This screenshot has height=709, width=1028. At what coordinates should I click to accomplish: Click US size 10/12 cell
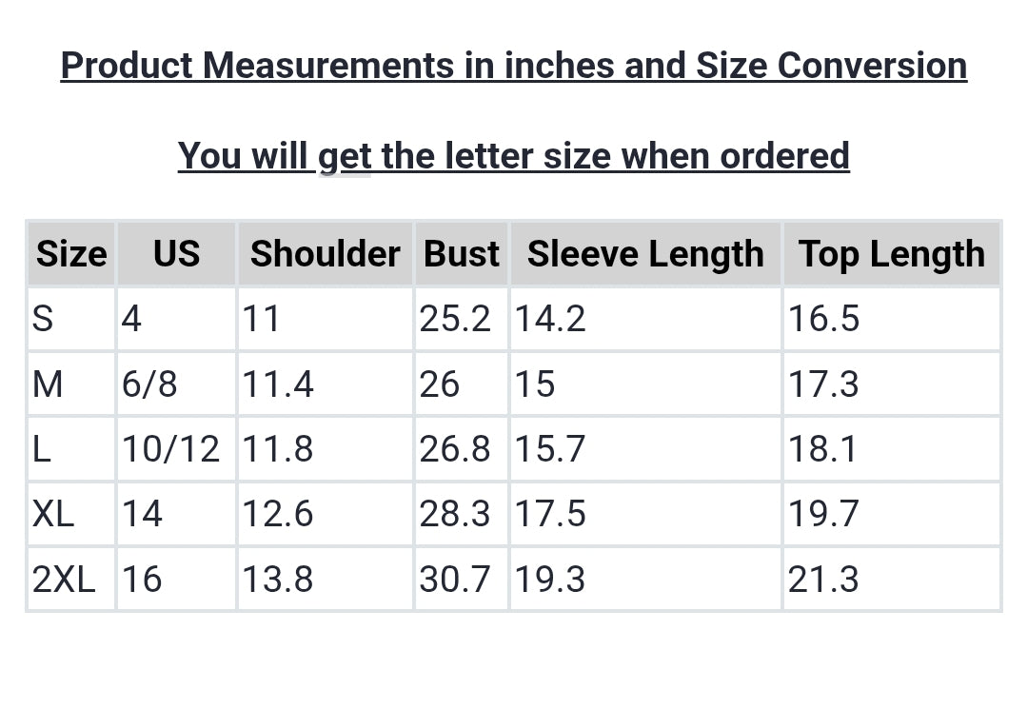[x=170, y=449]
